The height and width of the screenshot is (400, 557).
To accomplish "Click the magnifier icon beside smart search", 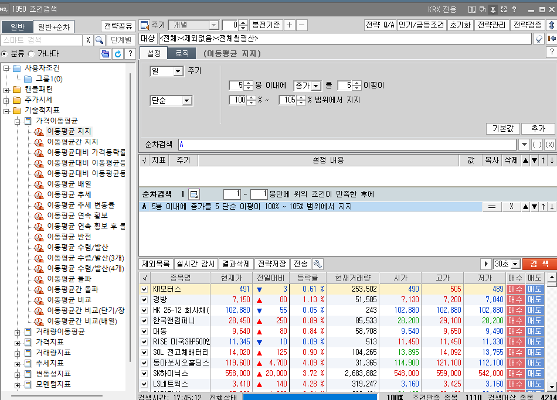I will [100, 40].
